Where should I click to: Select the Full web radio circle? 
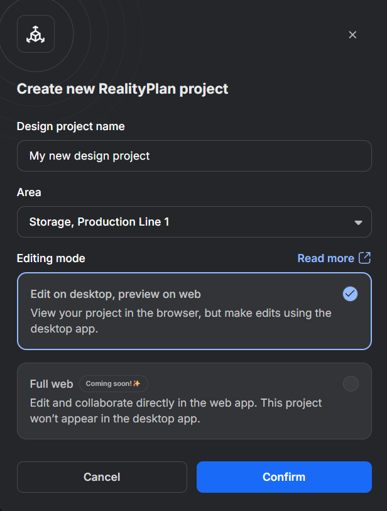pyautogui.click(x=351, y=383)
